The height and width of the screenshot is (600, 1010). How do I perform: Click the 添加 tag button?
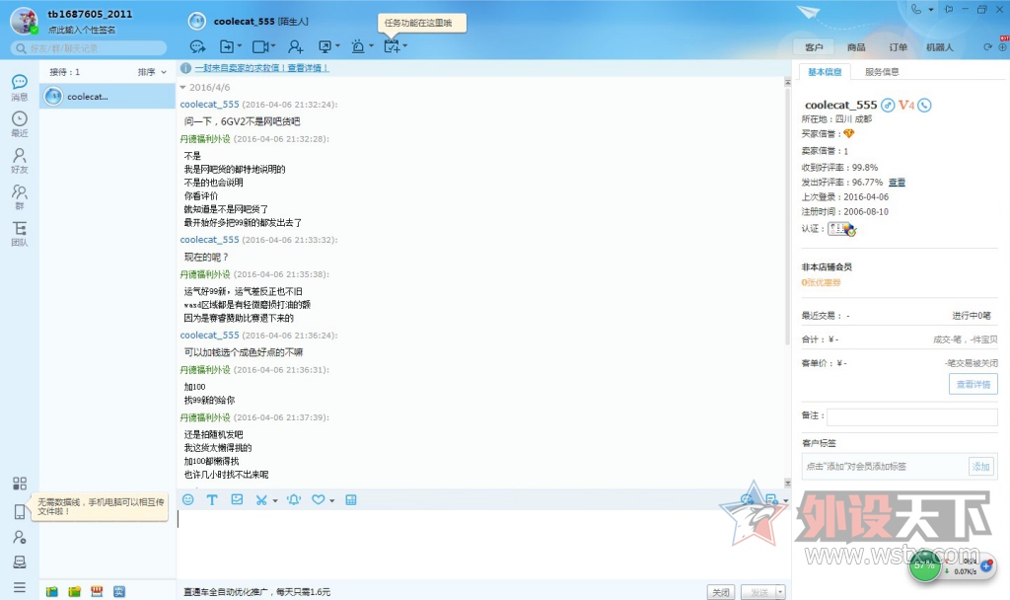pos(980,466)
